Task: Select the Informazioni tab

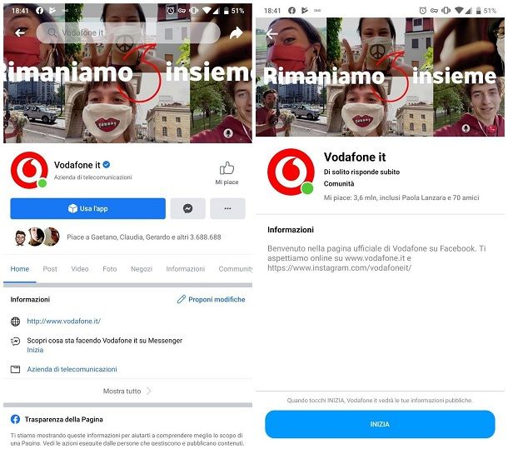Action: click(x=186, y=269)
